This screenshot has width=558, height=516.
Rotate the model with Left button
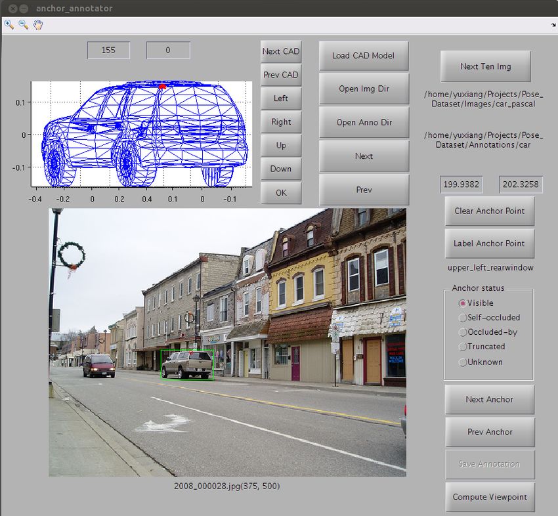281,98
